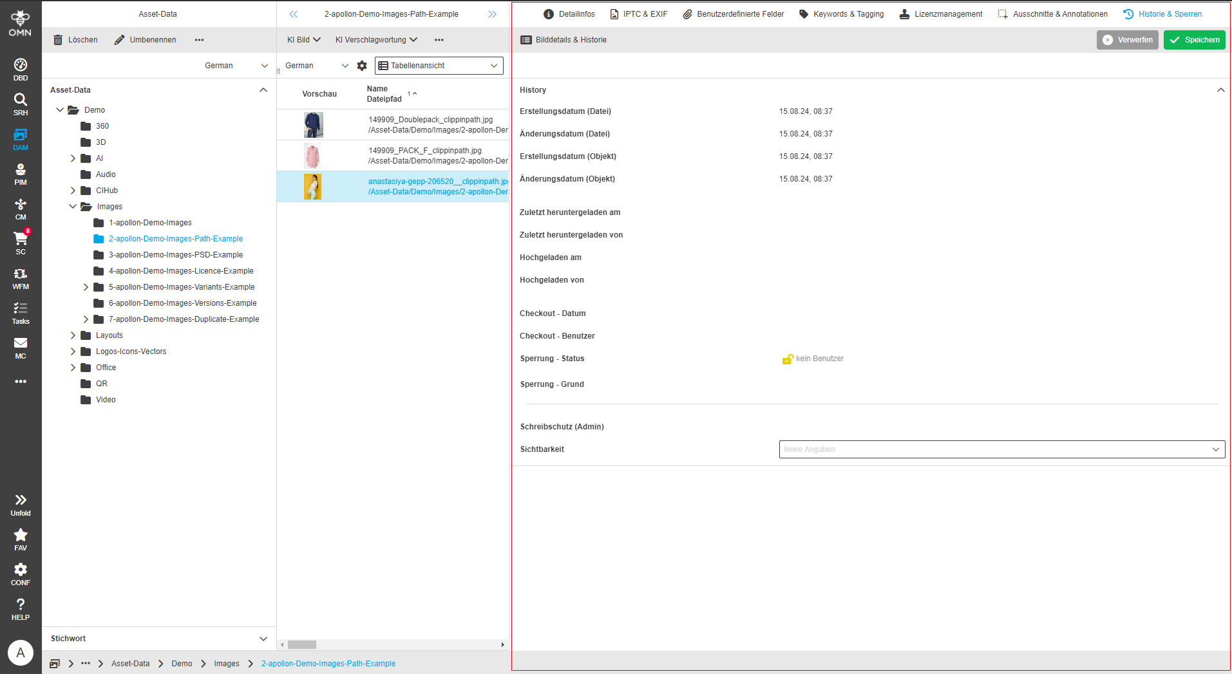The image size is (1232, 674).
Task: Open German language dropdown in tree panel
Action: click(236, 66)
